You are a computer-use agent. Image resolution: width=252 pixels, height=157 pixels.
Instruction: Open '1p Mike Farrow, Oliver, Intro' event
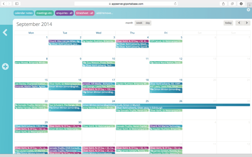31,108
